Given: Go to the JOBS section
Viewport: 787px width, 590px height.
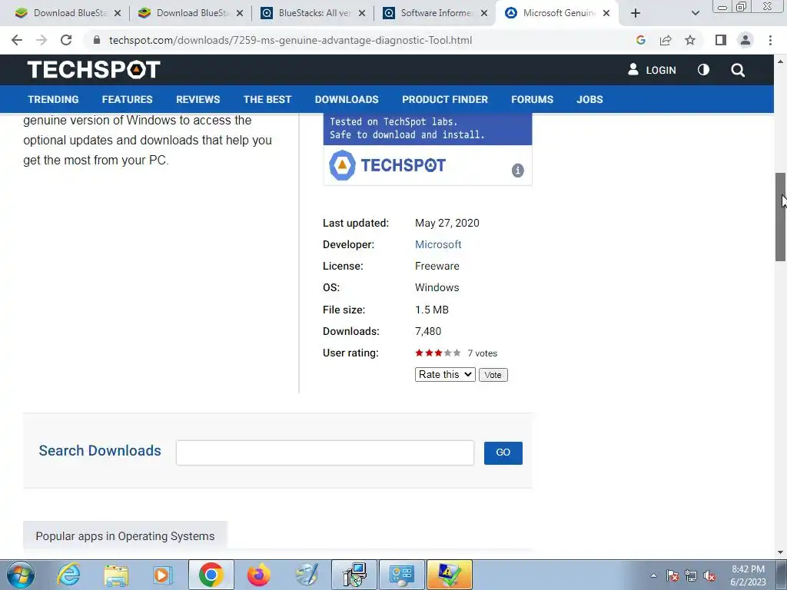Looking at the screenshot, I should (589, 99).
